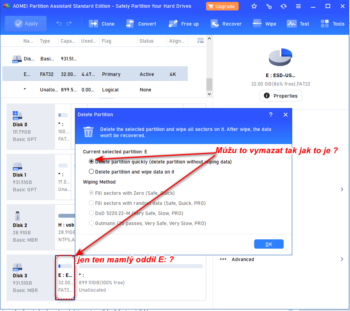
Task: Click the Properties button
Action: click(281, 96)
